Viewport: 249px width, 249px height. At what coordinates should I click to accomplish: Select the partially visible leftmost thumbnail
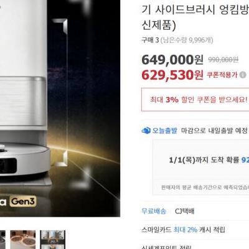coord(2,240)
